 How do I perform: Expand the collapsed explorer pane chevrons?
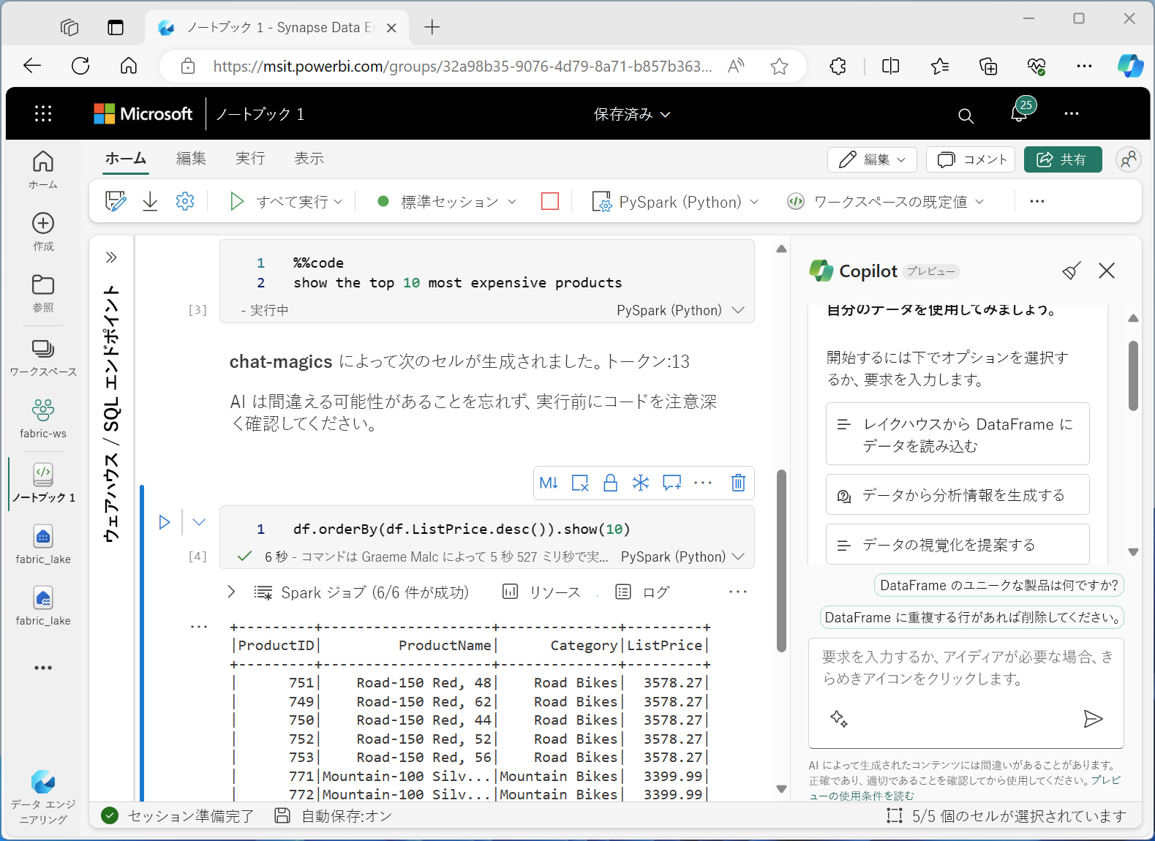coord(111,257)
